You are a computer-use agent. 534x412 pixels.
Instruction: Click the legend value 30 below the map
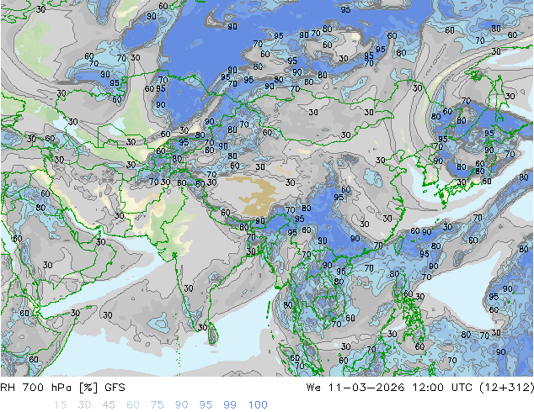coord(84,405)
